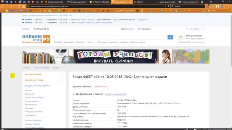
Task: Switch to the S7 Airlines tab
Action: 99,2
